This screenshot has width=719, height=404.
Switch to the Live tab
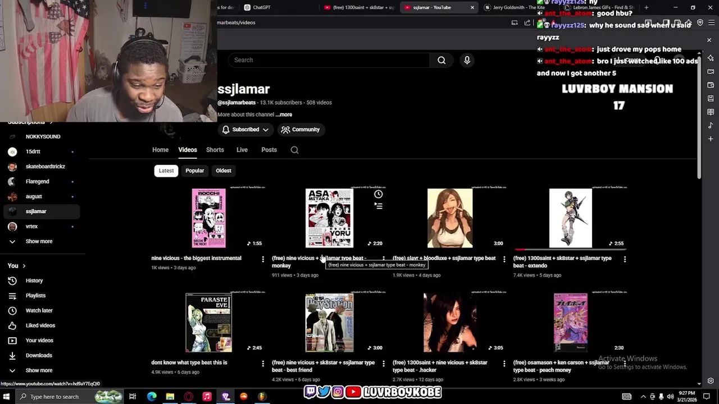[242, 150]
